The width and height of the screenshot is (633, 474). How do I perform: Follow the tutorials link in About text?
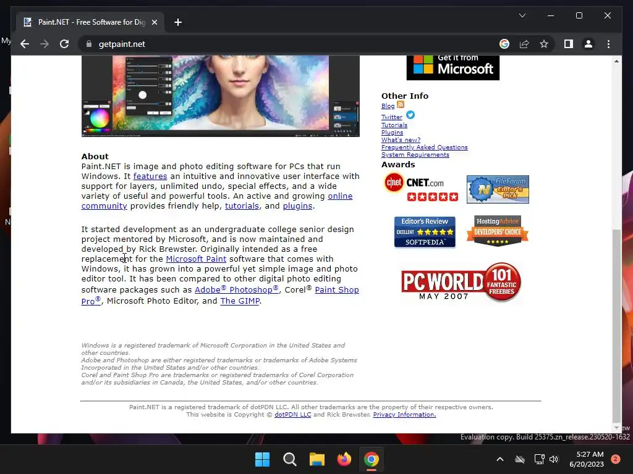(x=242, y=206)
